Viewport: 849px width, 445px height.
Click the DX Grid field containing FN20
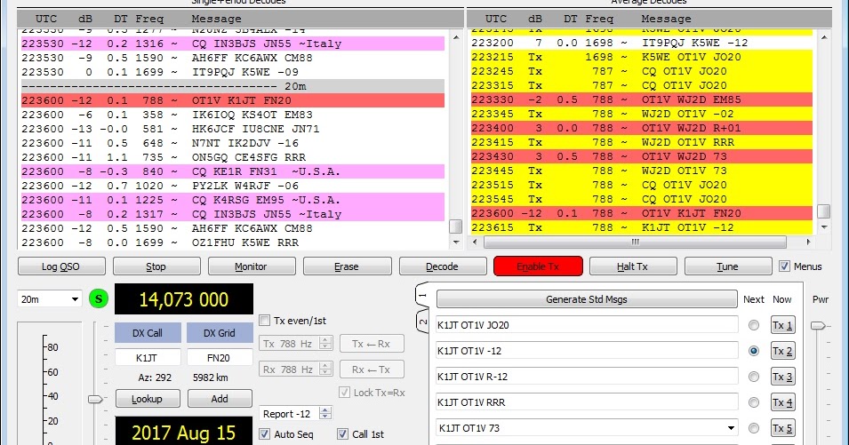click(x=220, y=357)
